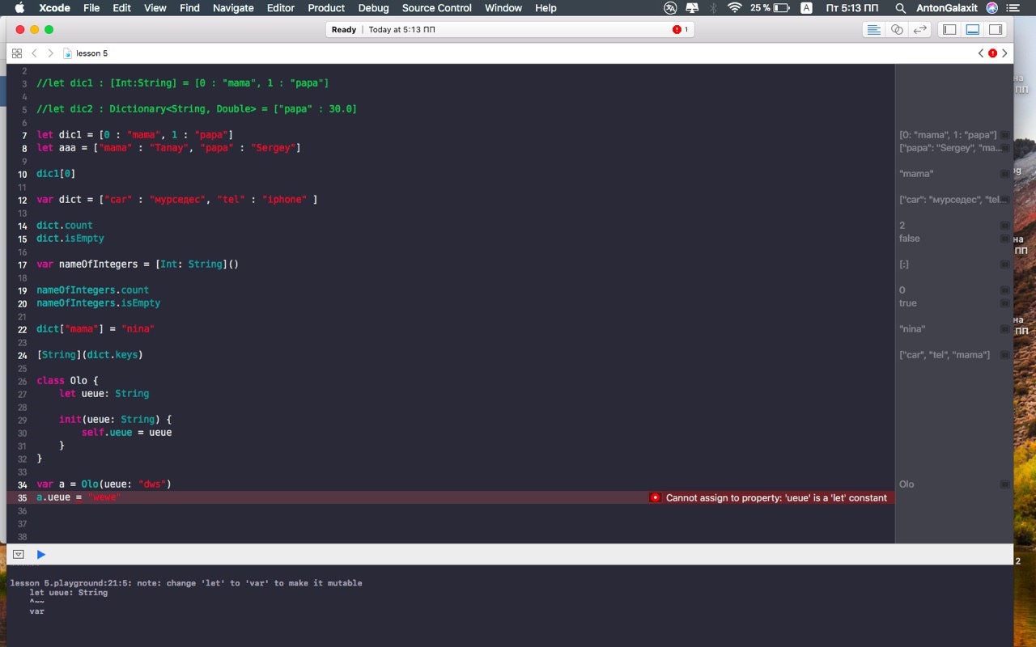Toggle the utilities panel visibility
The image size is (1036, 647).
(996, 30)
